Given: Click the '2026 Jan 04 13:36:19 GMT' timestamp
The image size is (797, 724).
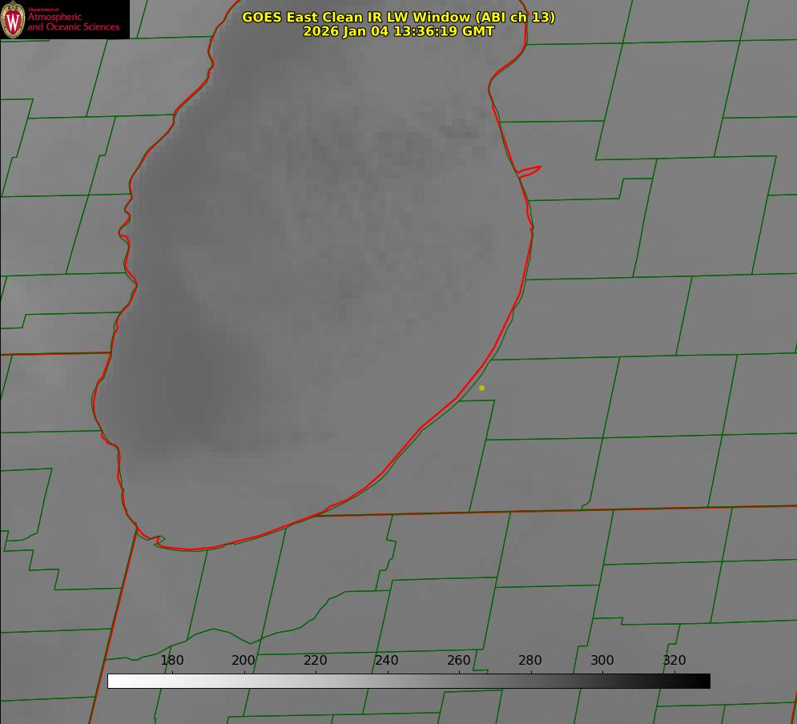Looking at the screenshot, I should click(x=398, y=31).
